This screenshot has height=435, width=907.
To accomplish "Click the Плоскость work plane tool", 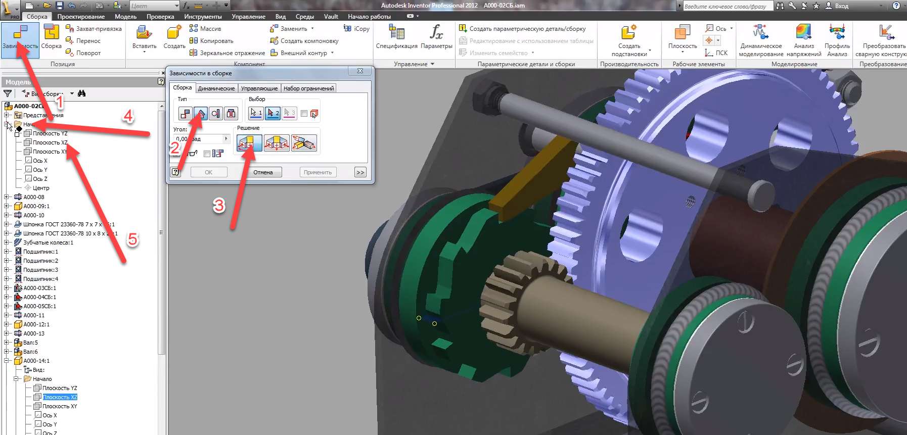I will pyautogui.click(x=683, y=38).
